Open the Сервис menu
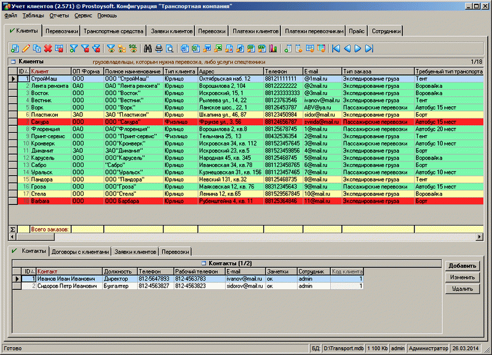 pos(83,15)
